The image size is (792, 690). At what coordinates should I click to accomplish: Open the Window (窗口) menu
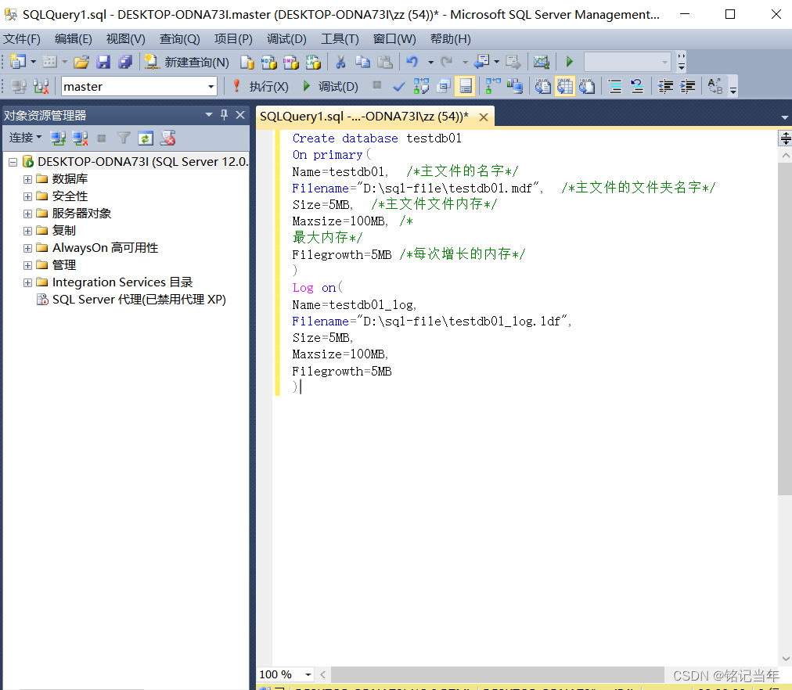point(394,39)
